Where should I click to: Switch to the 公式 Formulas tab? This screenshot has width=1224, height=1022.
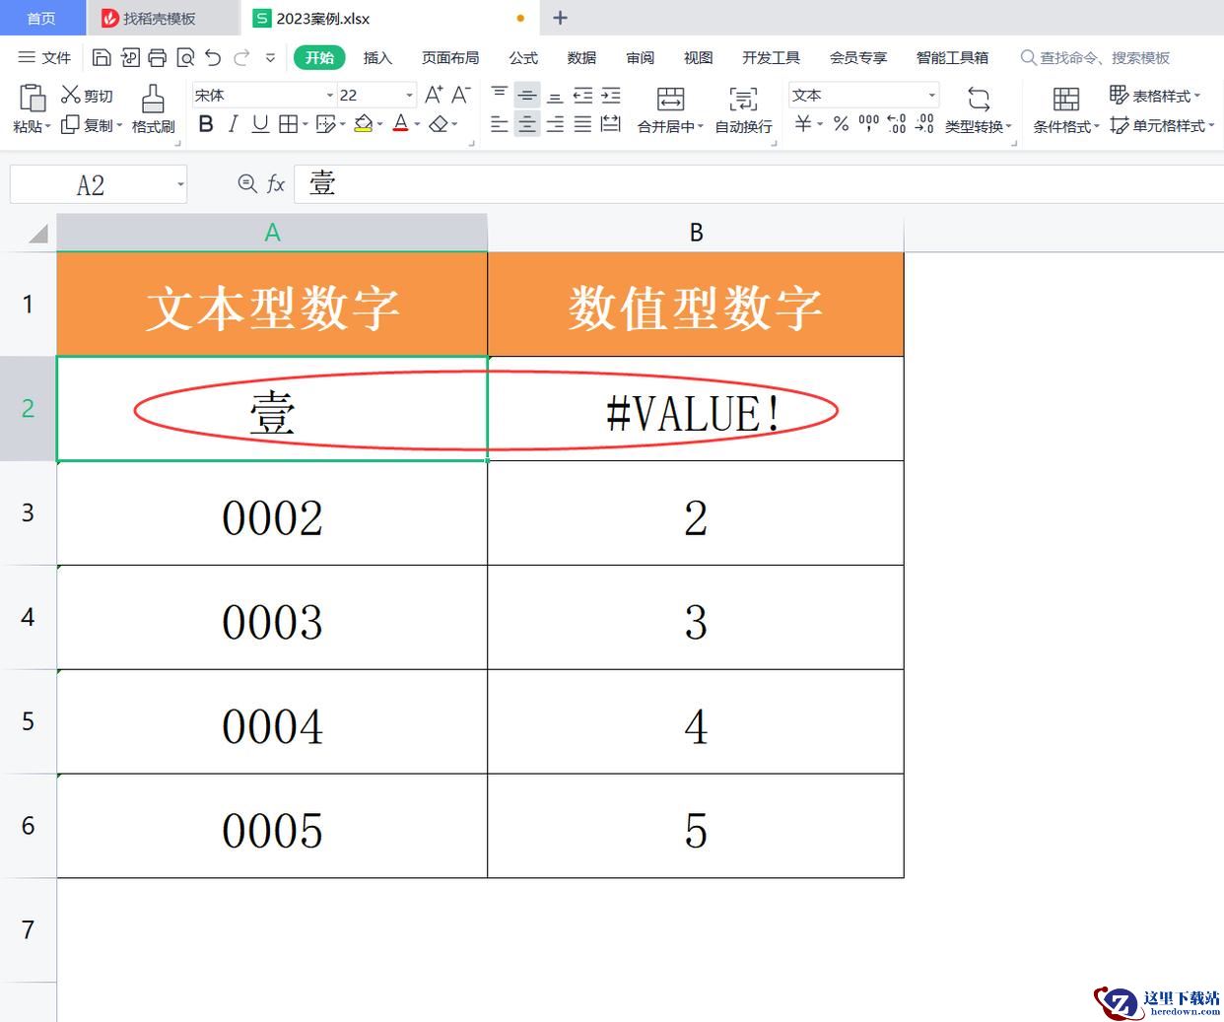(x=523, y=58)
